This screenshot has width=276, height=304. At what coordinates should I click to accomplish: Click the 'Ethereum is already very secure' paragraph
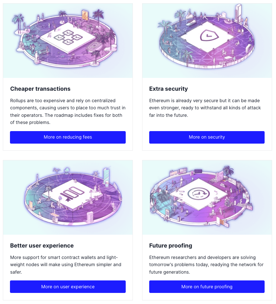click(x=205, y=108)
